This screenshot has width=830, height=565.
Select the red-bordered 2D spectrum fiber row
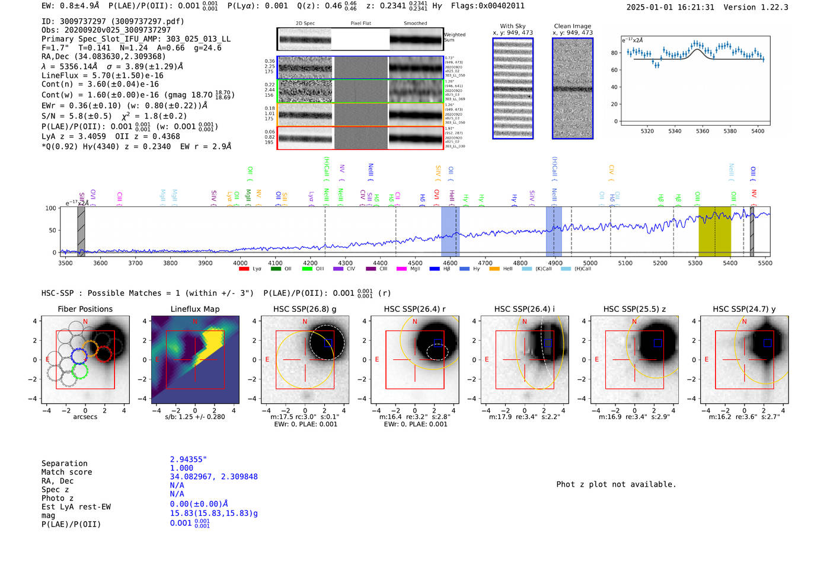360,138
